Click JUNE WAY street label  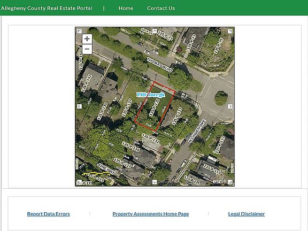coord(106,168)
